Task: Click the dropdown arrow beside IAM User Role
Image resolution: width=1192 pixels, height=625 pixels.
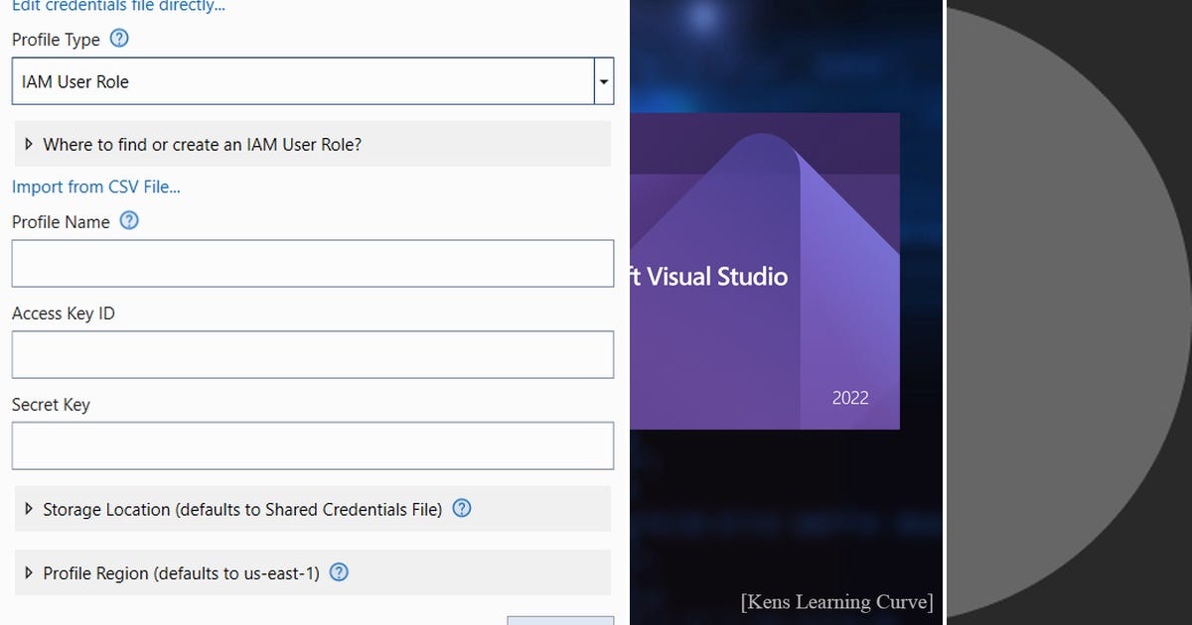Action: 603,80
